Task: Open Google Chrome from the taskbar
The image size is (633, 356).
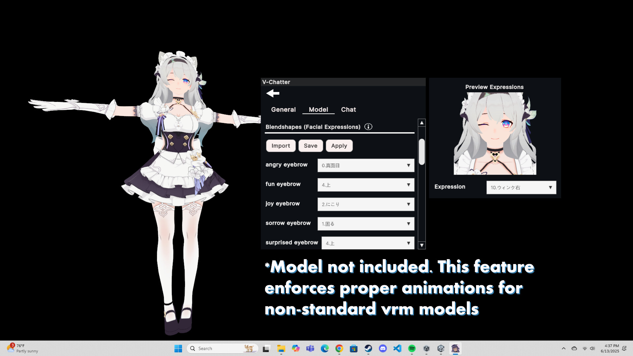Action: (x=339, y=348)
